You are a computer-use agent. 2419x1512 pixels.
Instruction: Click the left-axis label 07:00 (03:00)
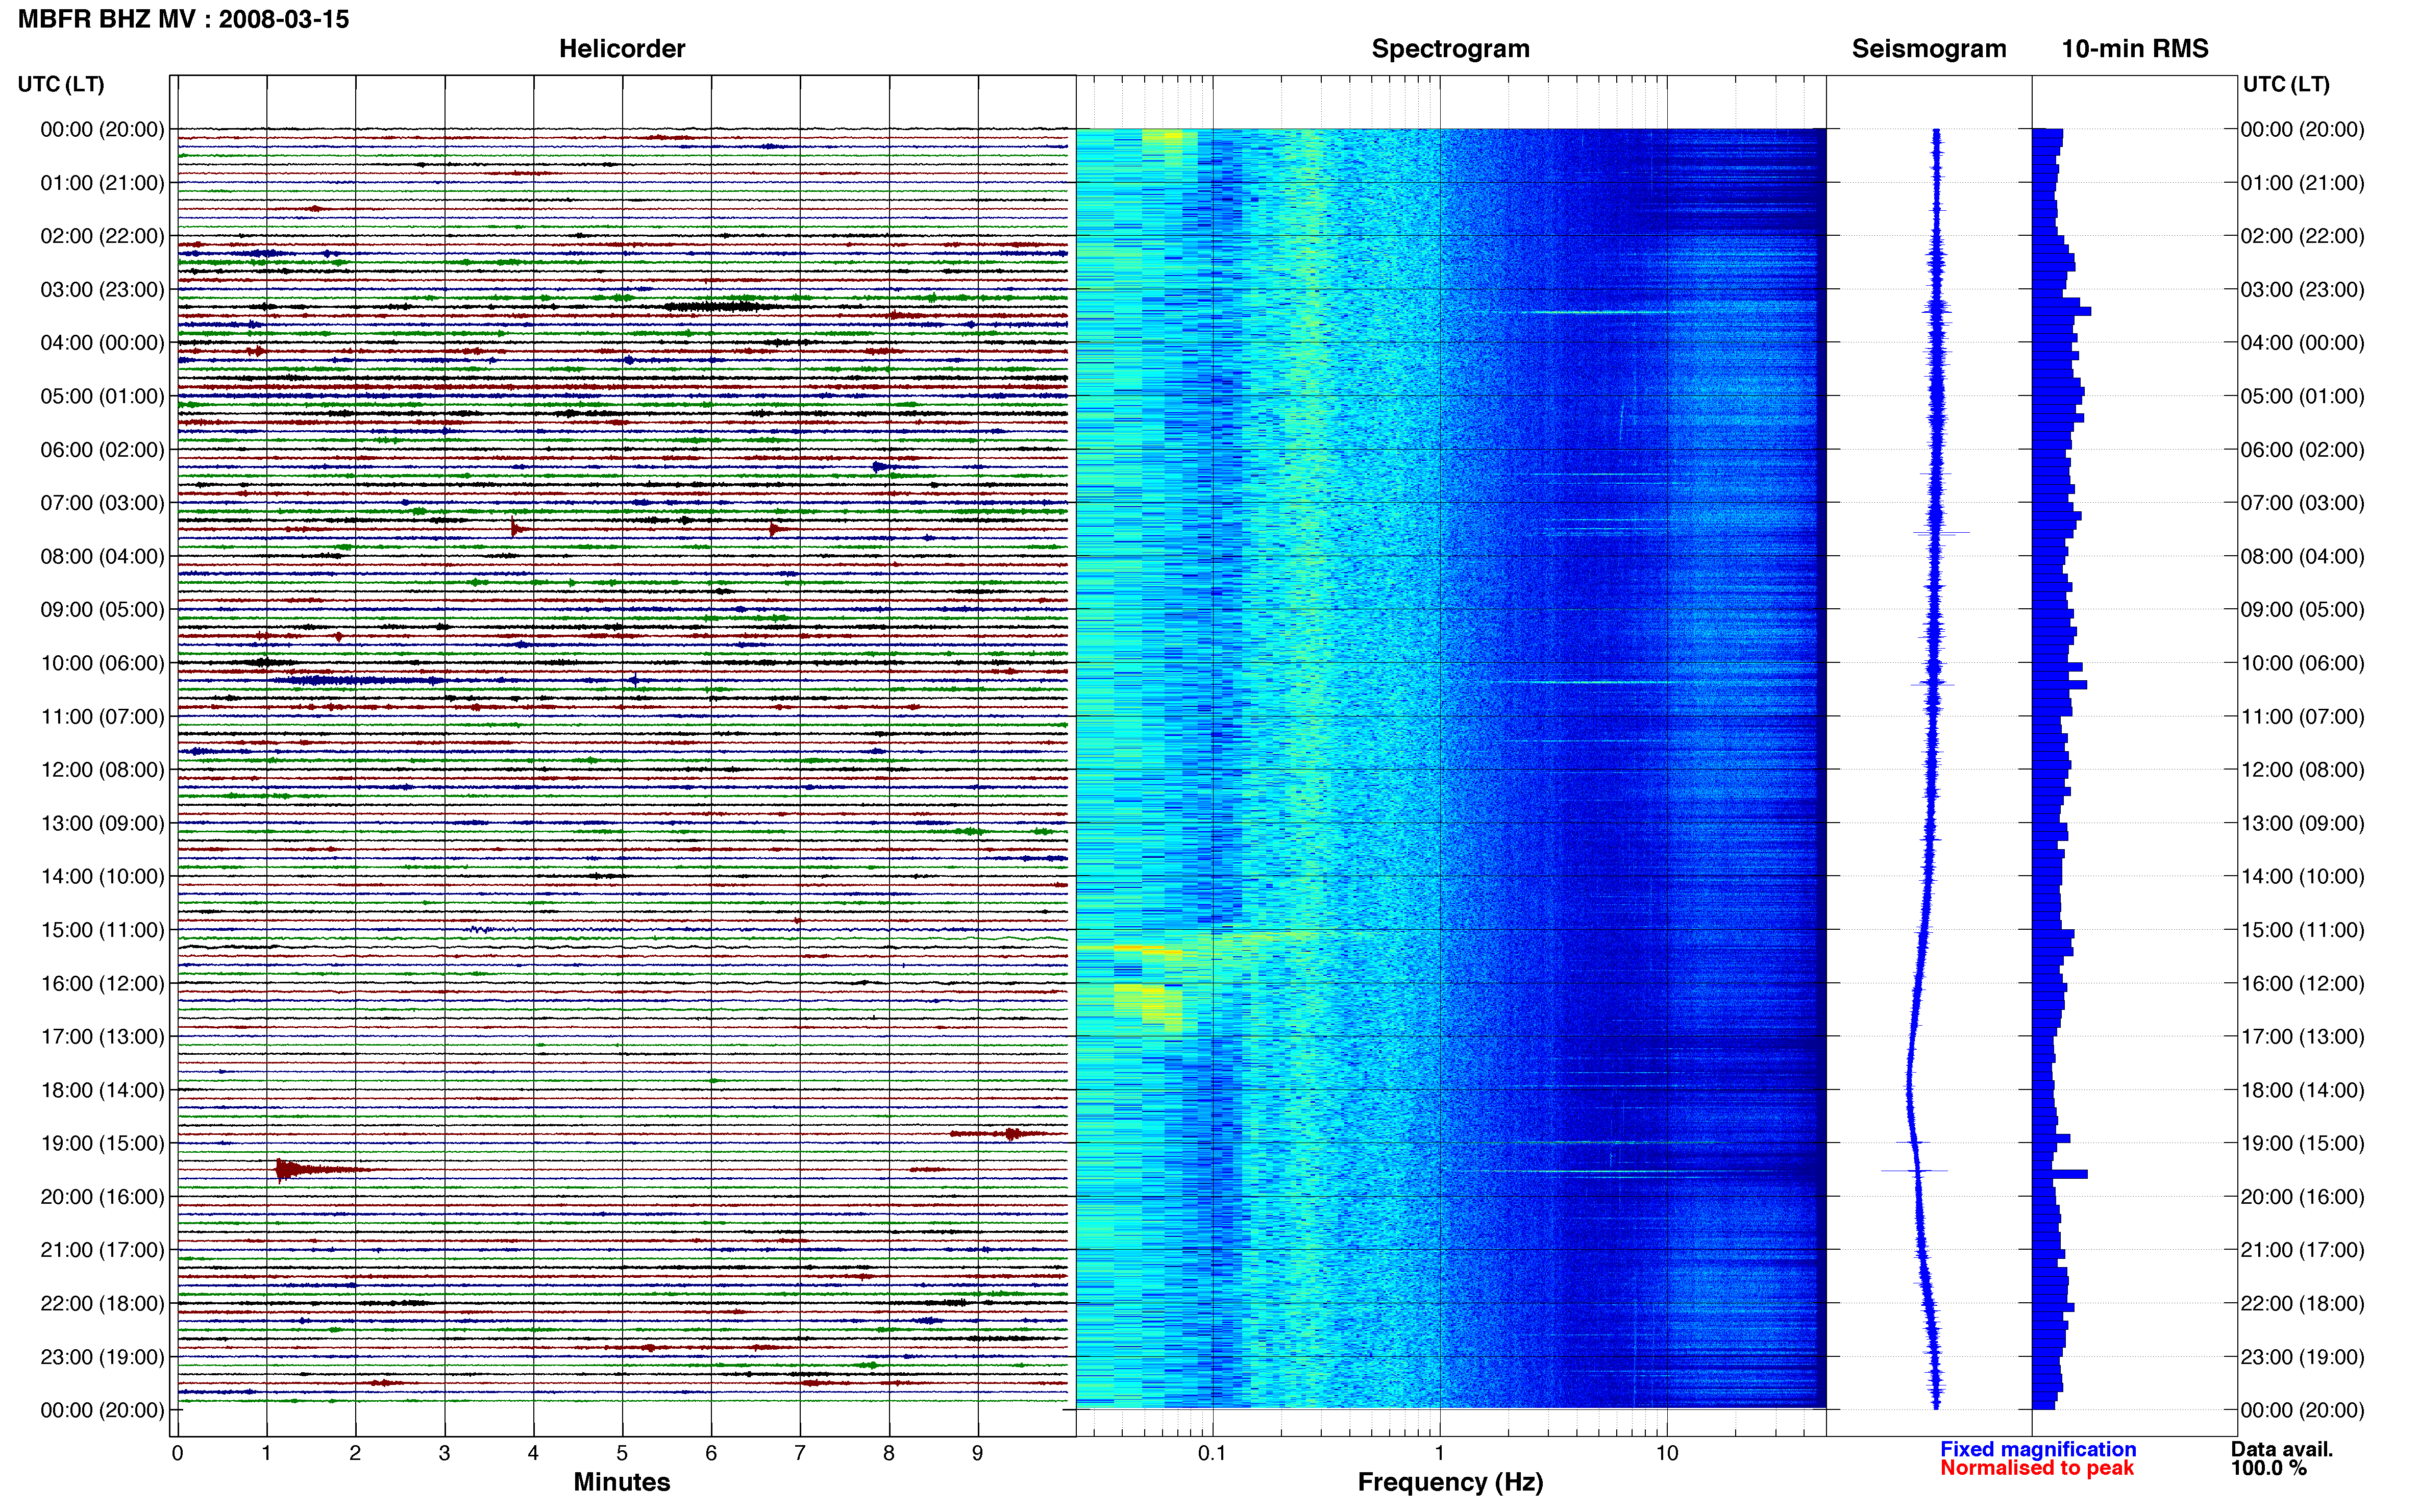pos(102,503)
